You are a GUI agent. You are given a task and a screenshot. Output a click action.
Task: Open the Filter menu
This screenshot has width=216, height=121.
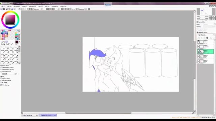(x=40, y=6)
